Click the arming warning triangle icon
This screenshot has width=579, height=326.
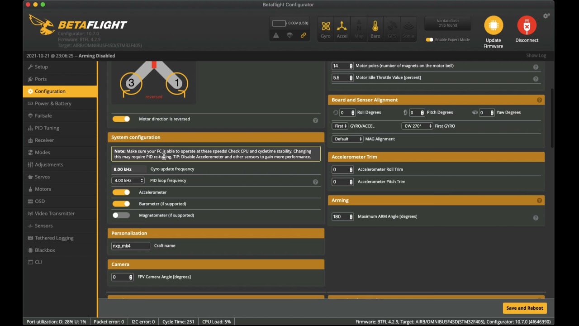276,35
